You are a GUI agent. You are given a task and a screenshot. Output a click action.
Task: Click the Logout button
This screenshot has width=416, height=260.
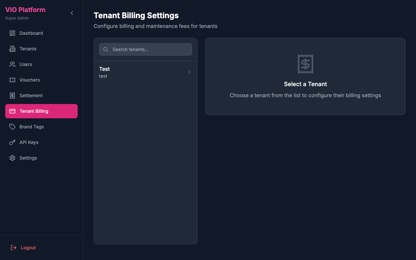(23, 247)
